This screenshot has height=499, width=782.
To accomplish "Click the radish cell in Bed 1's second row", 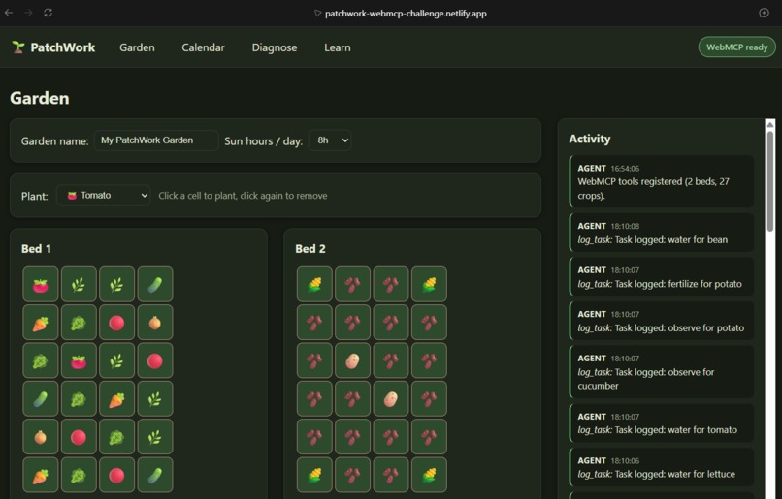I will 116,323.
